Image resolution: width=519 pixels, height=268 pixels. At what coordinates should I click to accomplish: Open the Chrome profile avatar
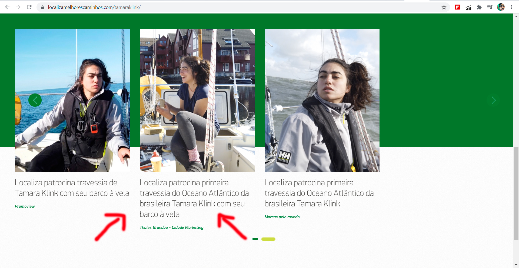pyautogui.click(x=501, y=7)
